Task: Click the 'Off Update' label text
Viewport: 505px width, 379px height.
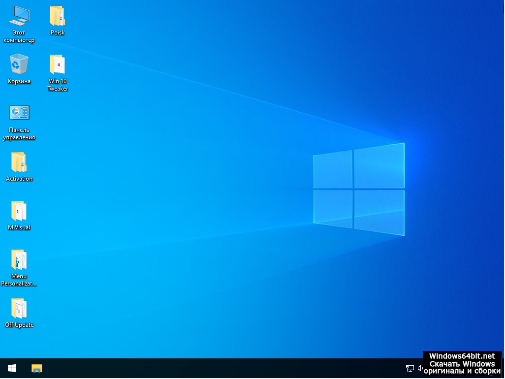Action: point(19,325)
